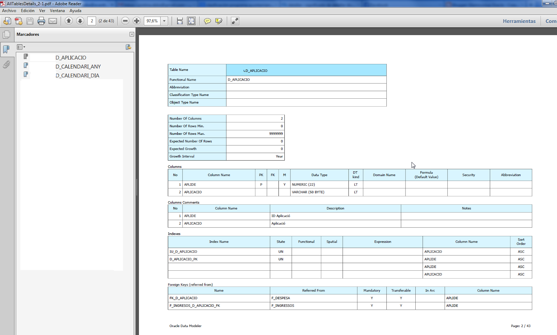Click FK_D_APLICACIO foreign key name
The height and width of the screenshot is (335, 557).
pyautogui.click(x=183, y=298)
